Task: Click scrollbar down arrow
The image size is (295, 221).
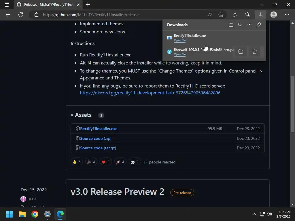Action: [x=292, y=205]
